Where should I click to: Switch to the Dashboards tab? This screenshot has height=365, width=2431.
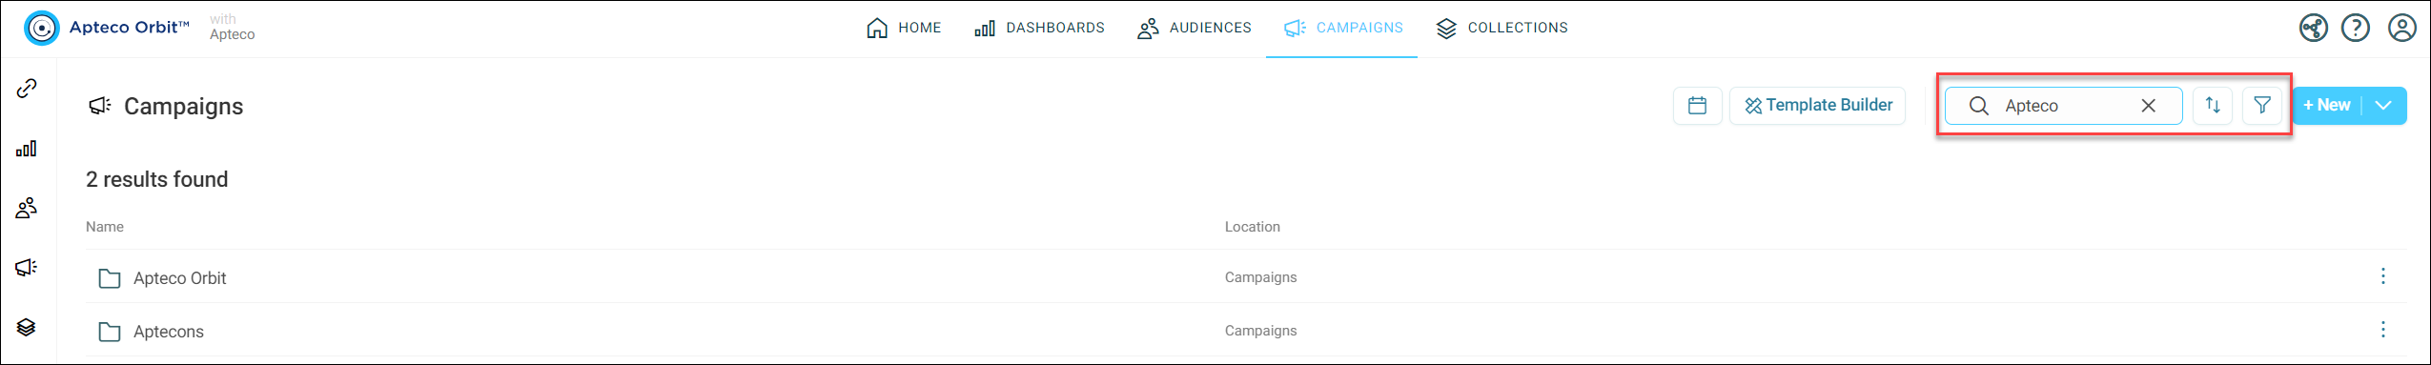[x=1039, y=29]
